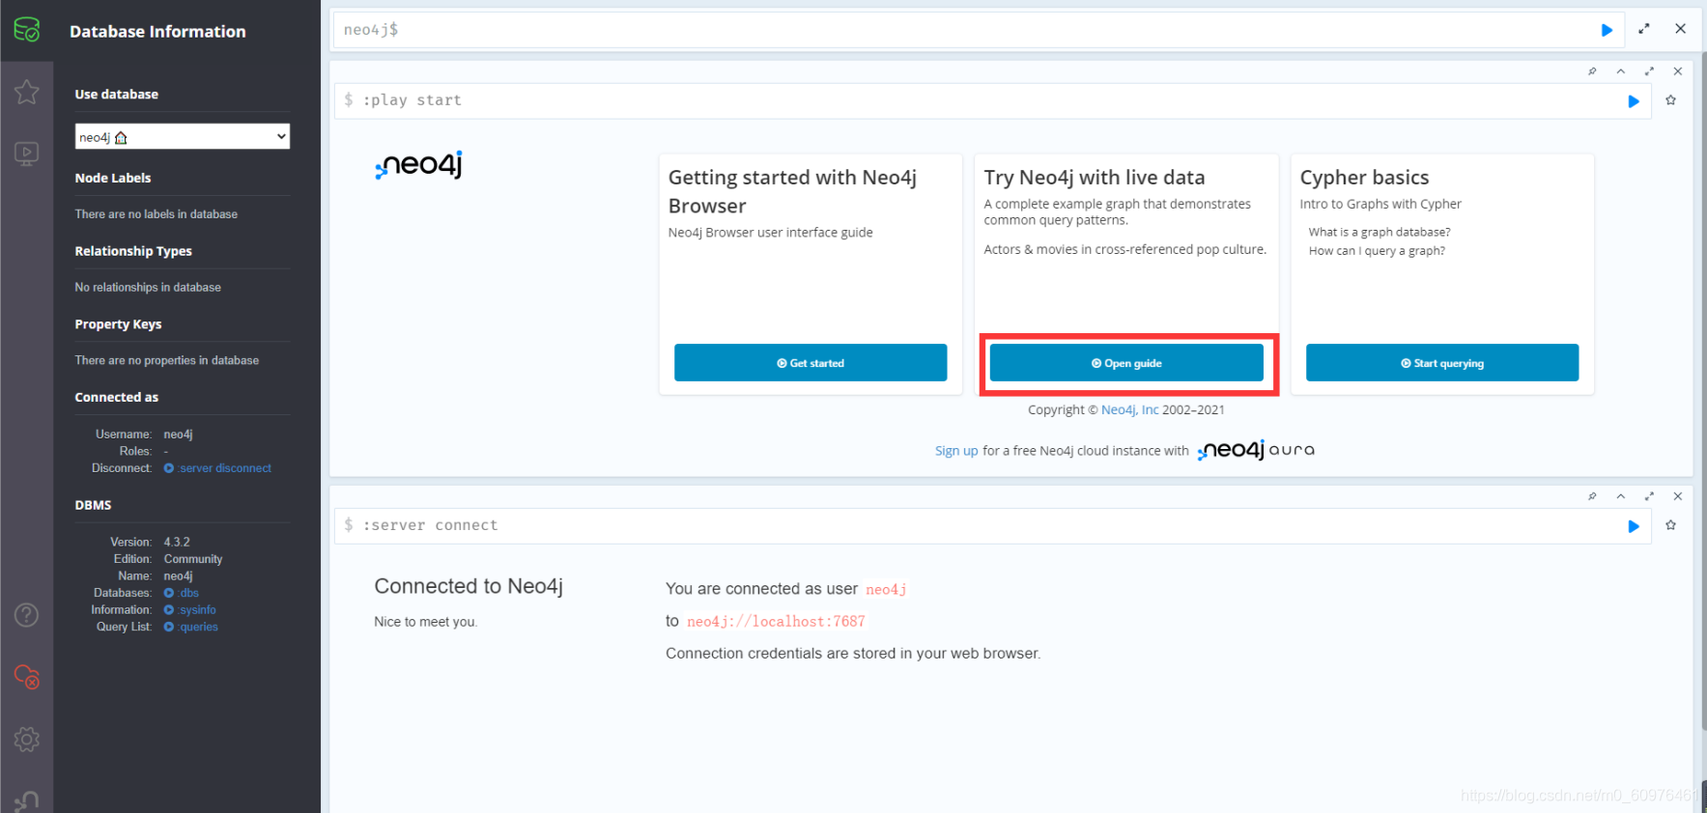
Task: Click the :queries query list link
Action: [x=191, y=628]
